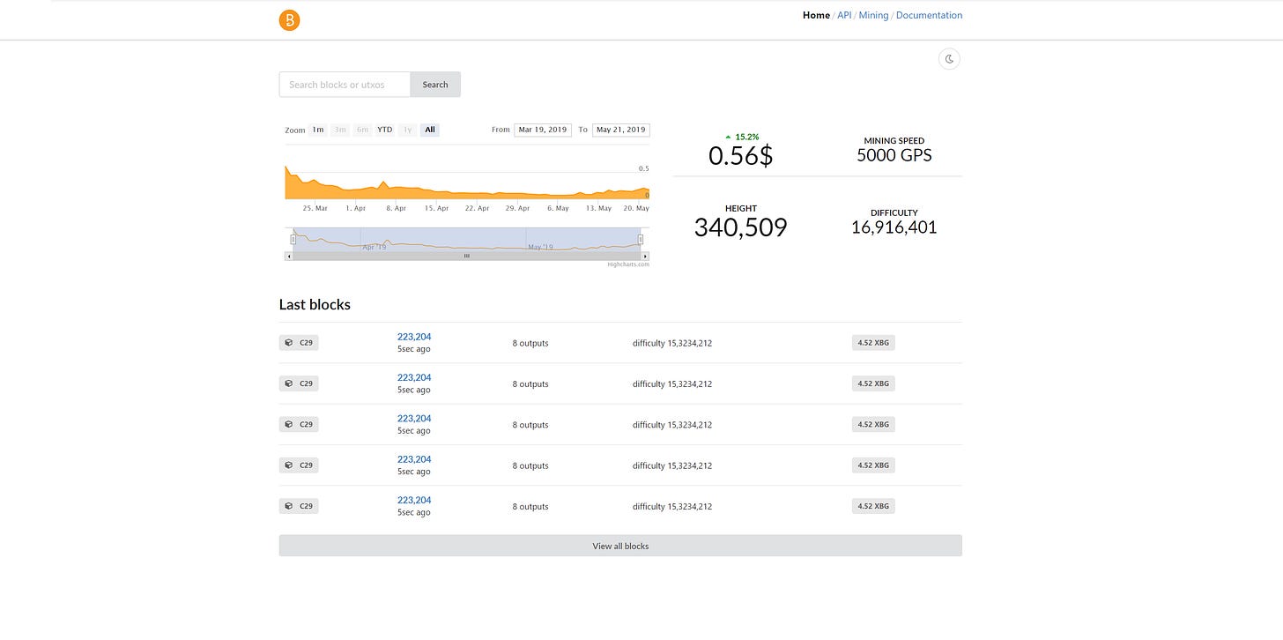Set chart zoom to 1m
Screen dimensions: 1283x640
click(318, 130)
